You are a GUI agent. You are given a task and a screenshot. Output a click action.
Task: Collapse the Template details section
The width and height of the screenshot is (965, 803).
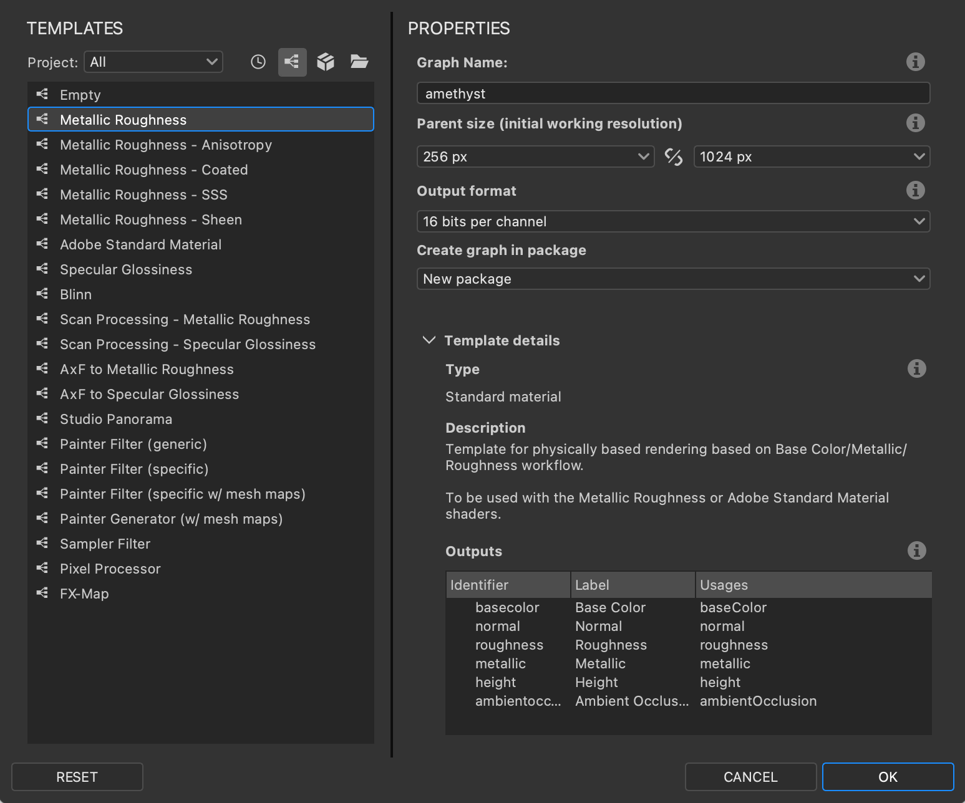pyautogui.click(x=429, y=340)
